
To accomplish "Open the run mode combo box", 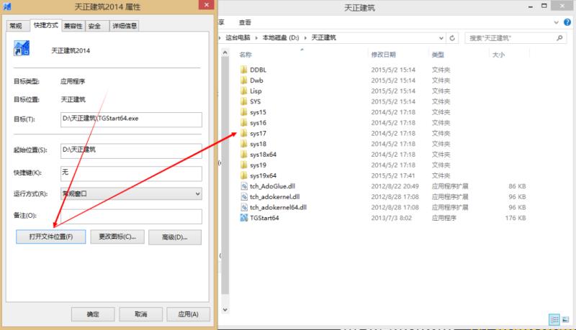I will 131,193.
